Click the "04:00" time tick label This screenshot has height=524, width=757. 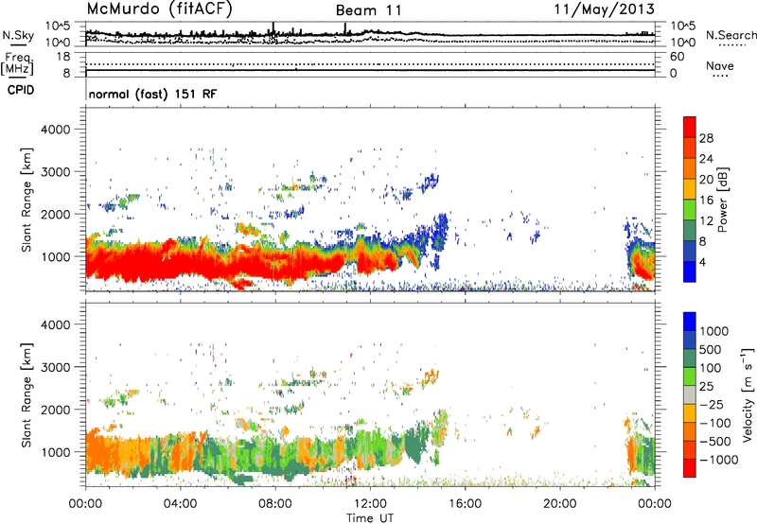tap(180, 504)
